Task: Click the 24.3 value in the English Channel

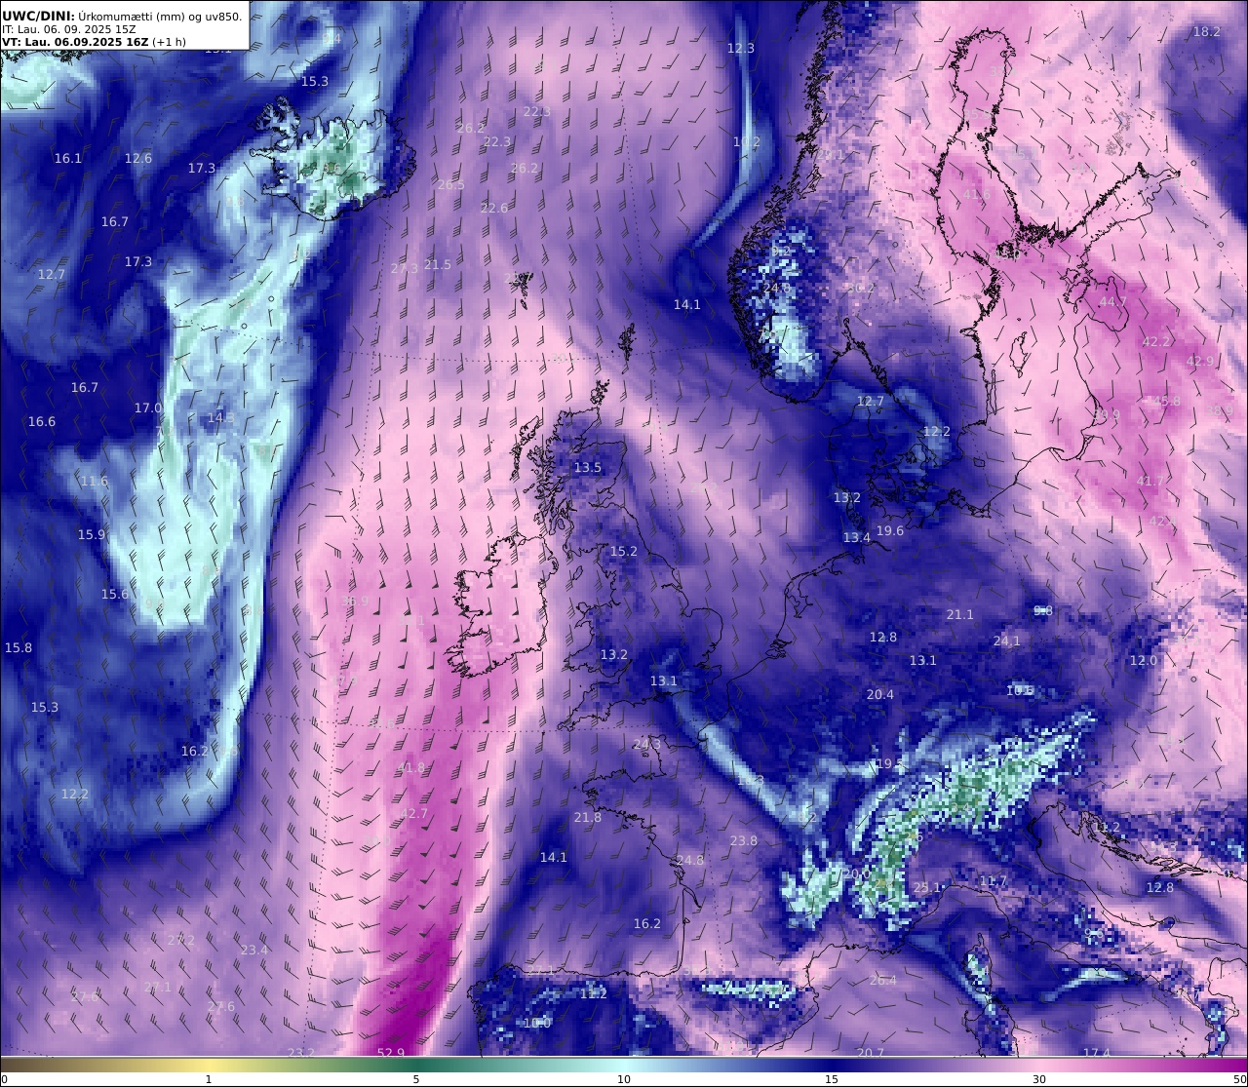Action: coord(647,744)
